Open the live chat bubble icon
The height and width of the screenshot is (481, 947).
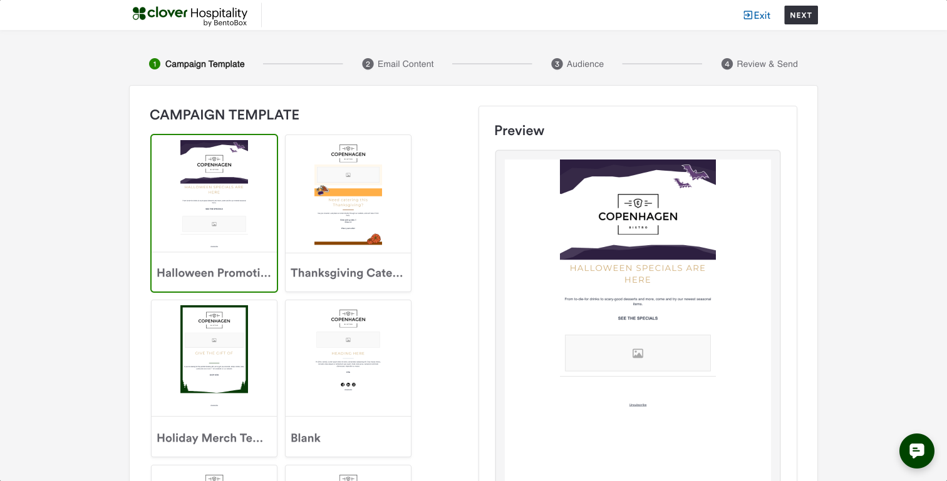916,450
